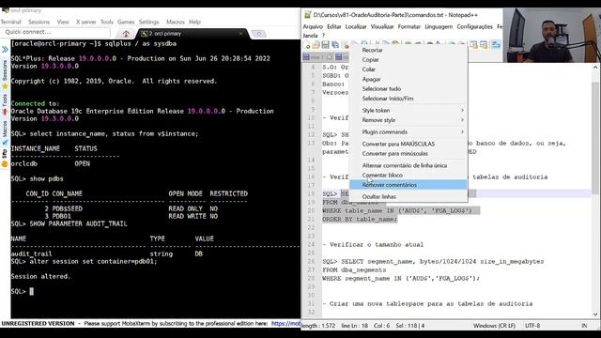601x338 pixels.
Task: Click 'Windows (CR LF)' in Notepad++ status bar
Action: coord(494,326)
